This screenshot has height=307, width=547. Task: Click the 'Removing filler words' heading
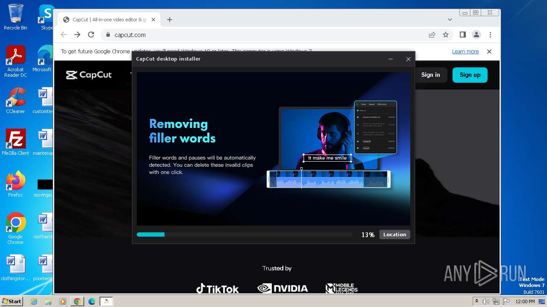(182, 131)
